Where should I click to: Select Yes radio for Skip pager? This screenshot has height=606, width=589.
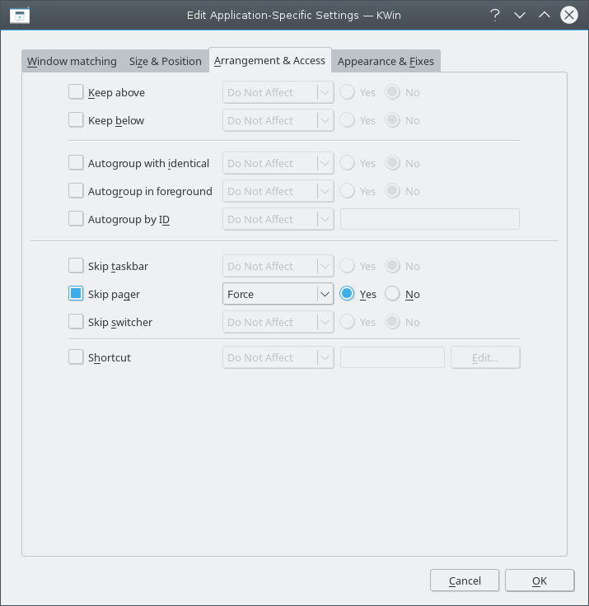(348, 294)
